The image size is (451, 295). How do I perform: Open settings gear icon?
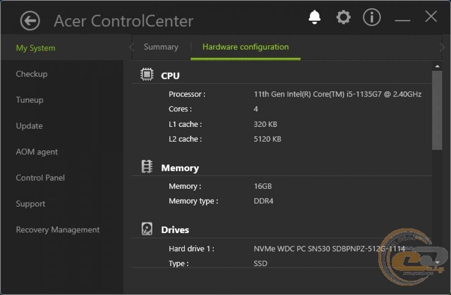tap(344, 17)
